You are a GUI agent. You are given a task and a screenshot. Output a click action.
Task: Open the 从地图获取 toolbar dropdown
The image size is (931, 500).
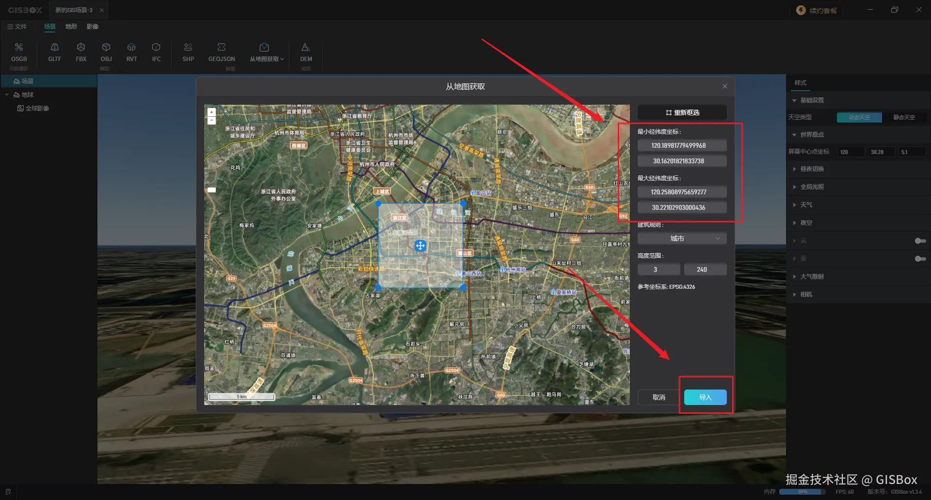(x=267, y=53)
